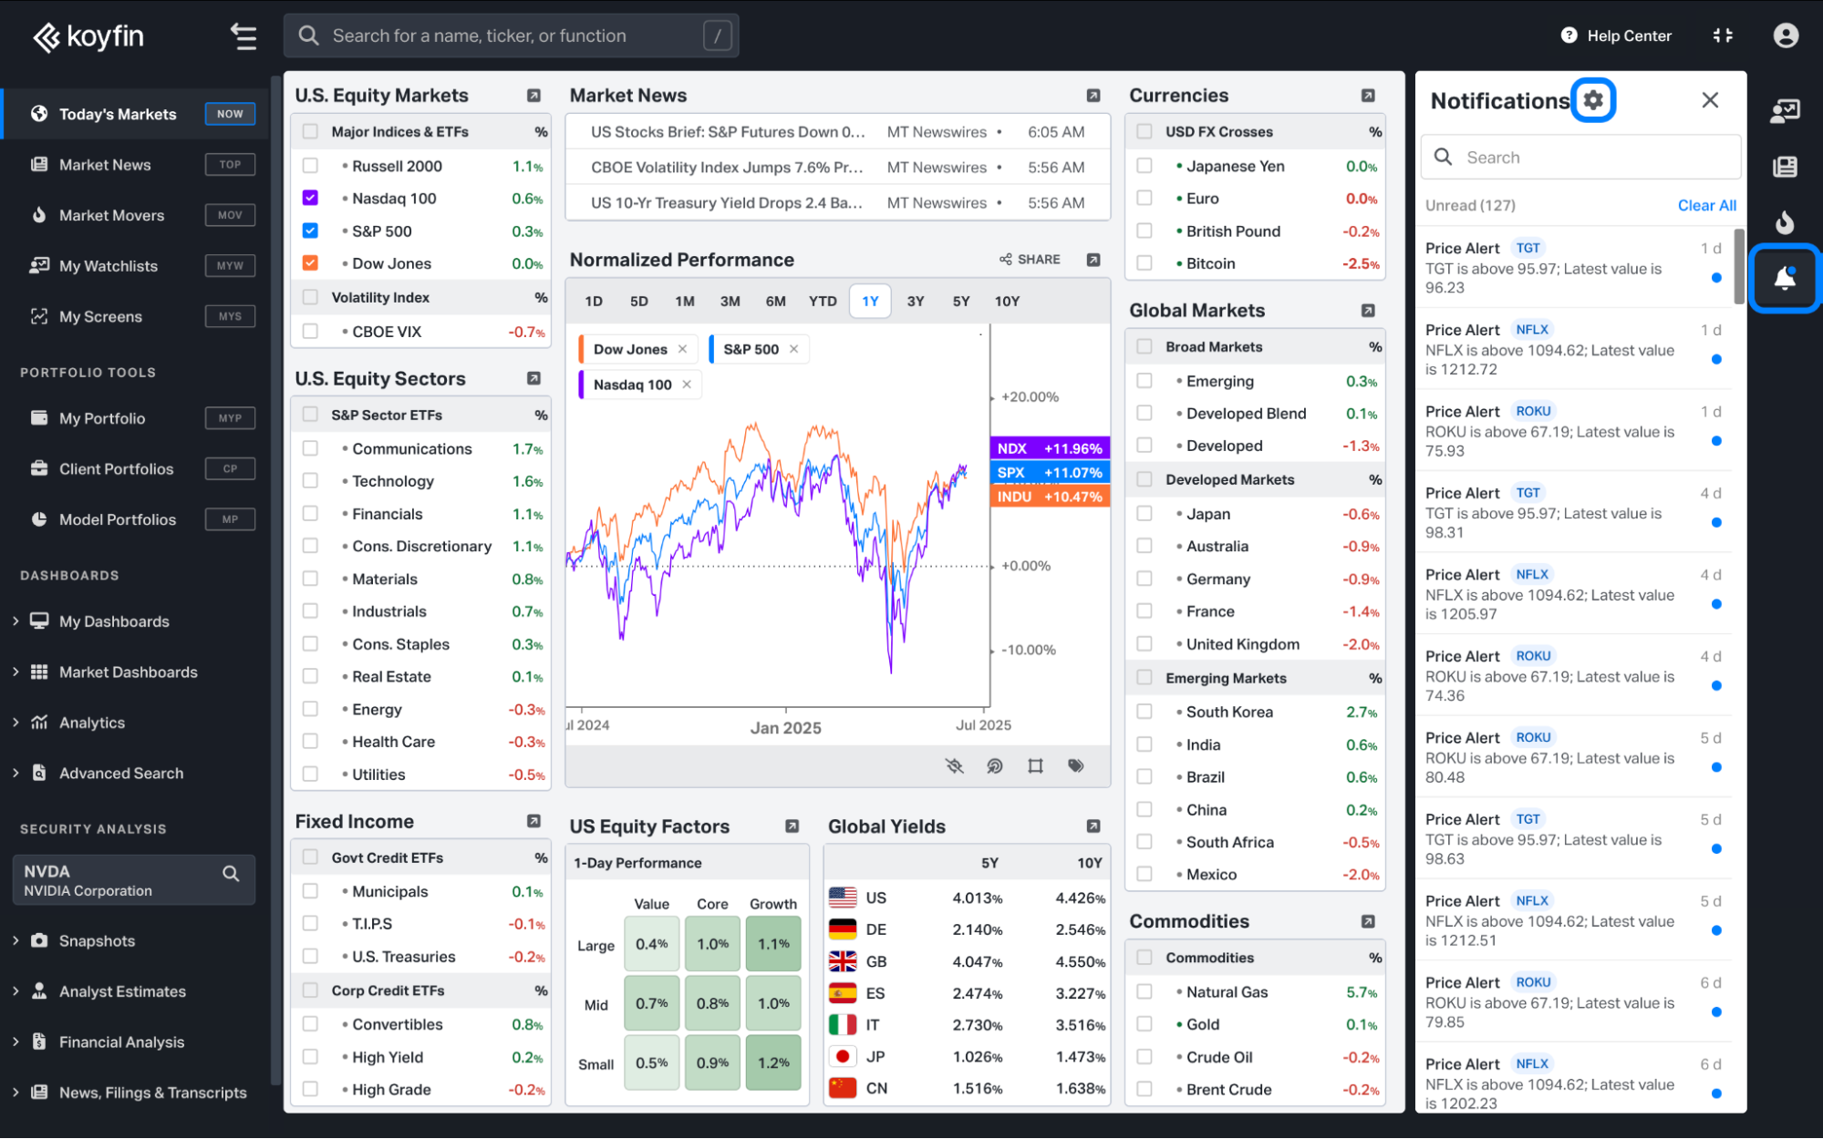This screenshot has height=1139, width=1823.
Task: Select the 5Y chart range tab
Action: tap(961, 302)
